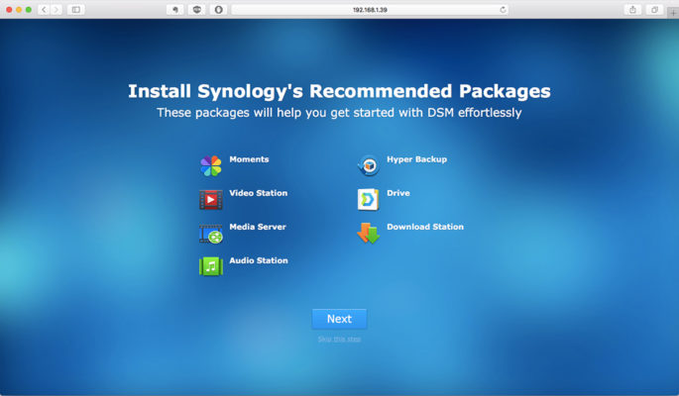Show all tabs overview button
Viewport: 679px width, 396px height.
(x=654, y=10)
